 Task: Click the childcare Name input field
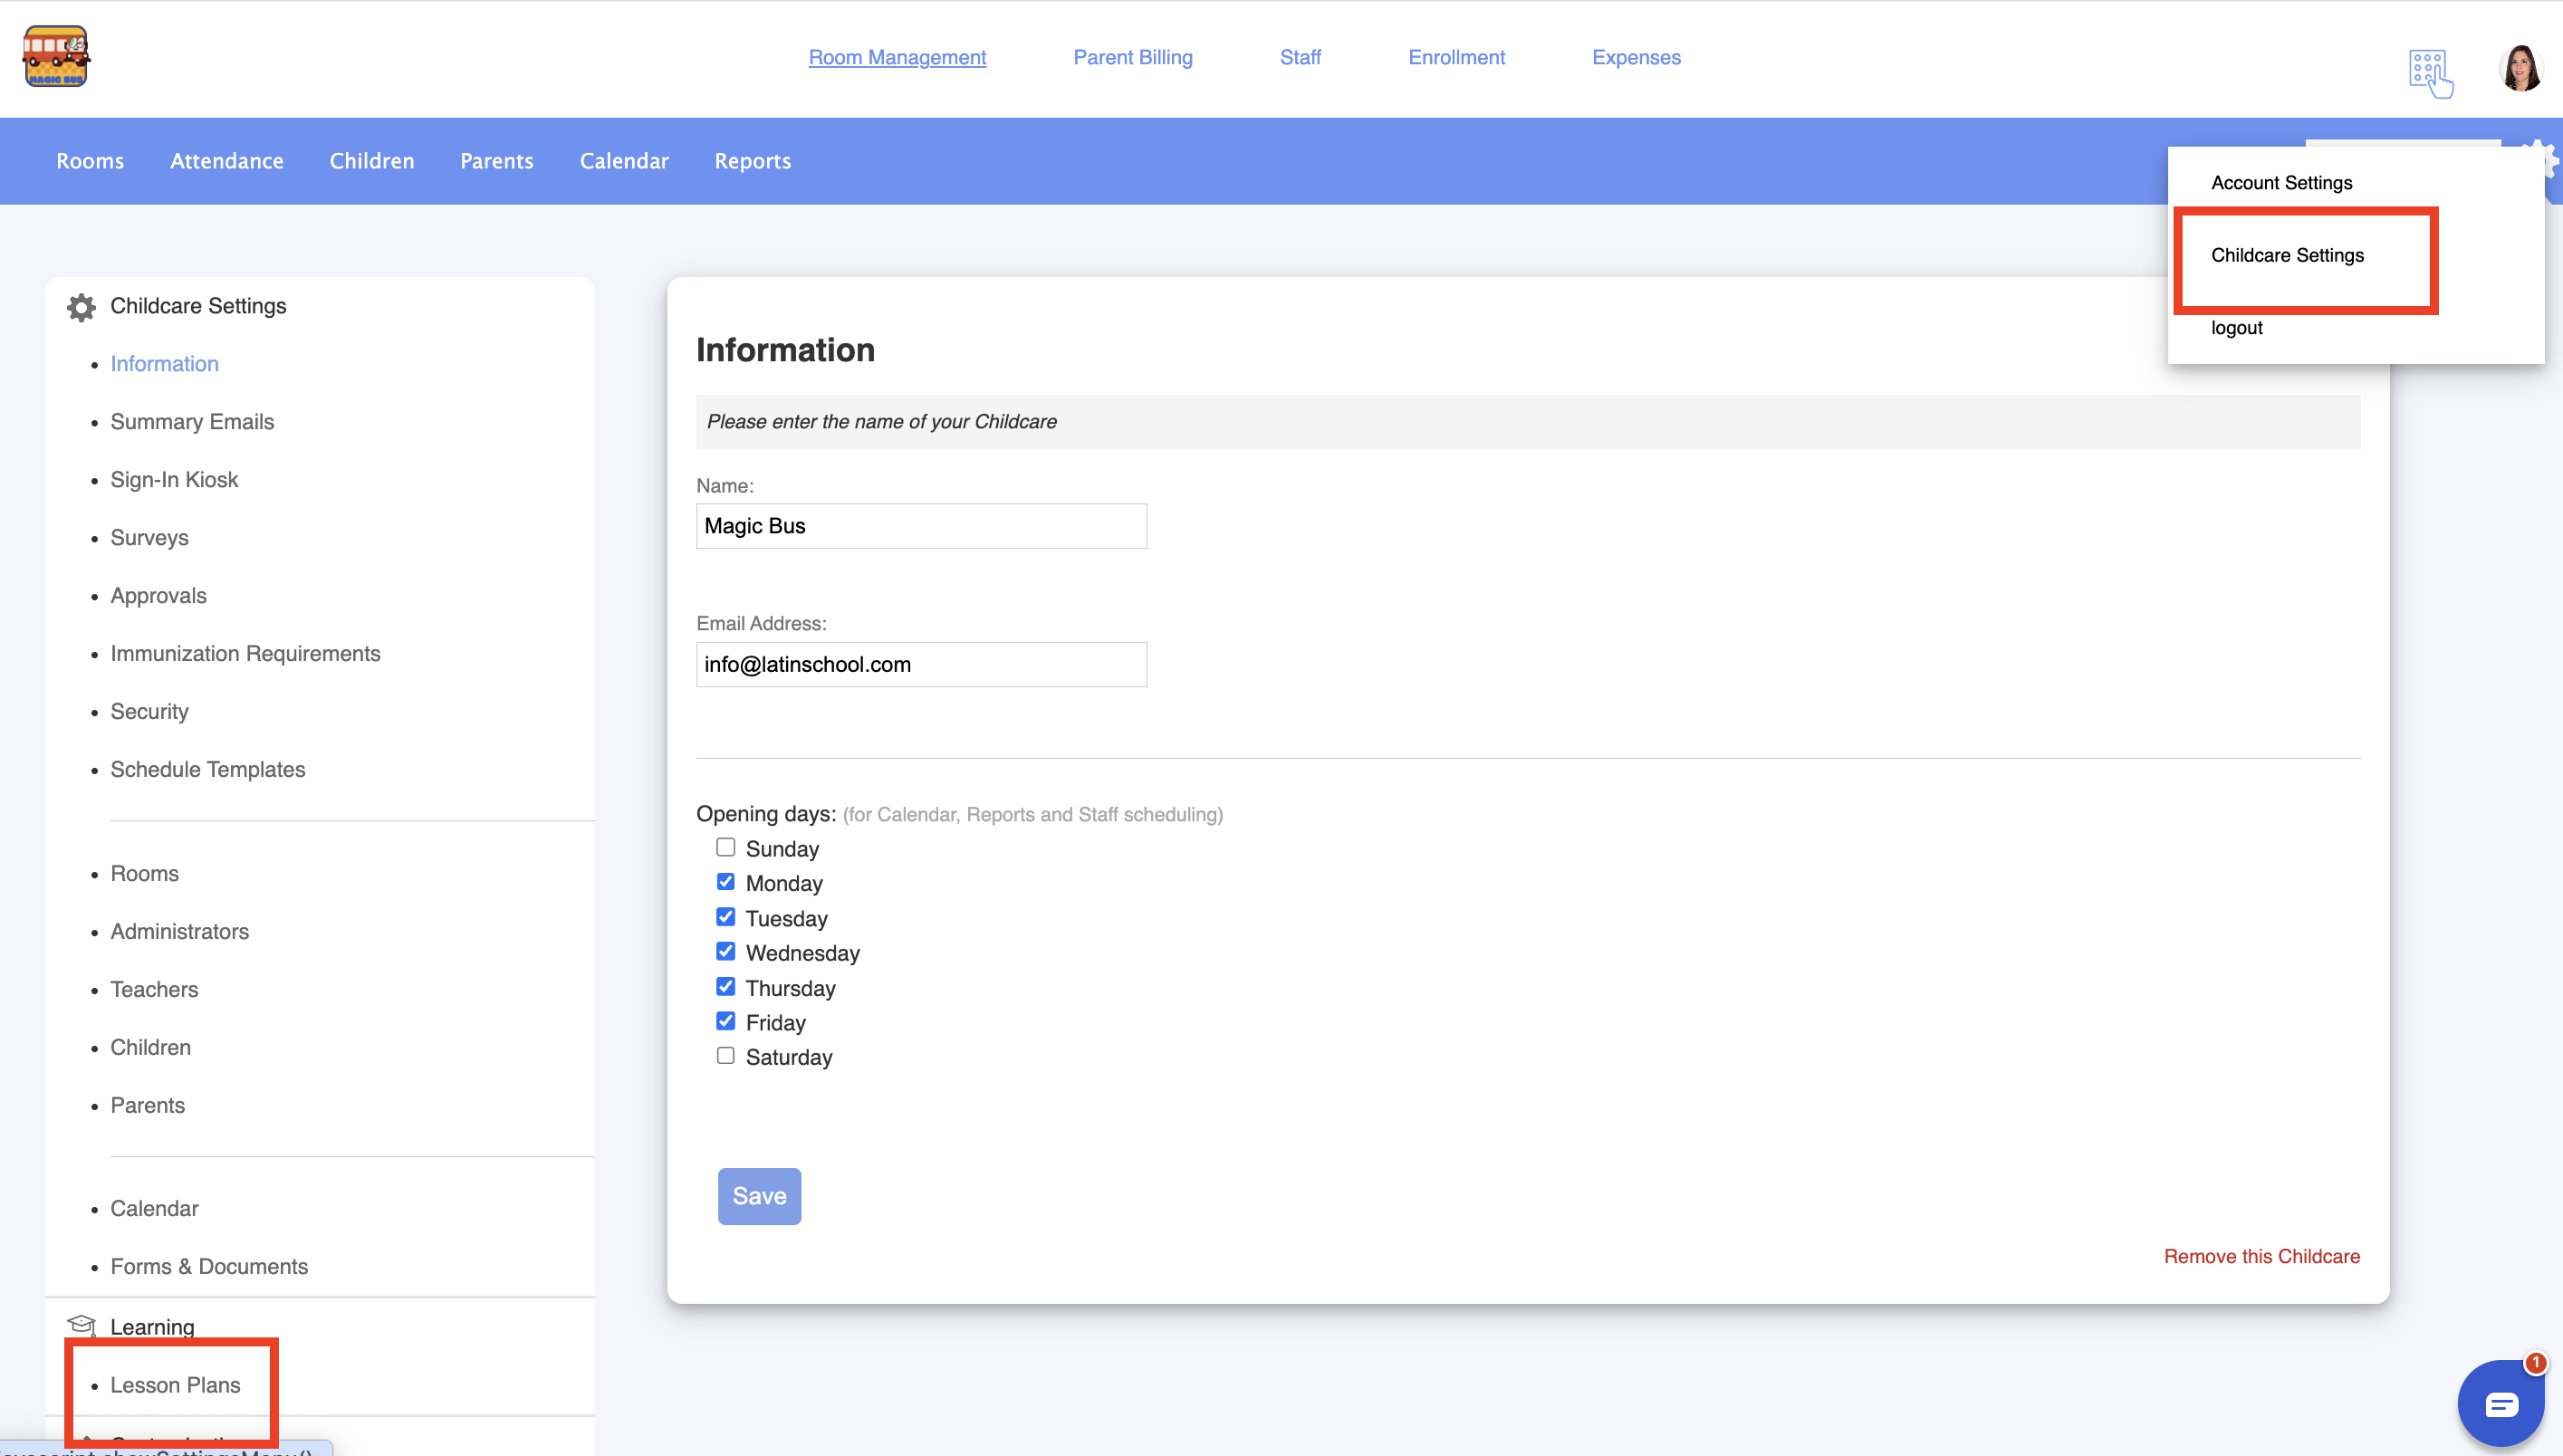tap(920, 526)
